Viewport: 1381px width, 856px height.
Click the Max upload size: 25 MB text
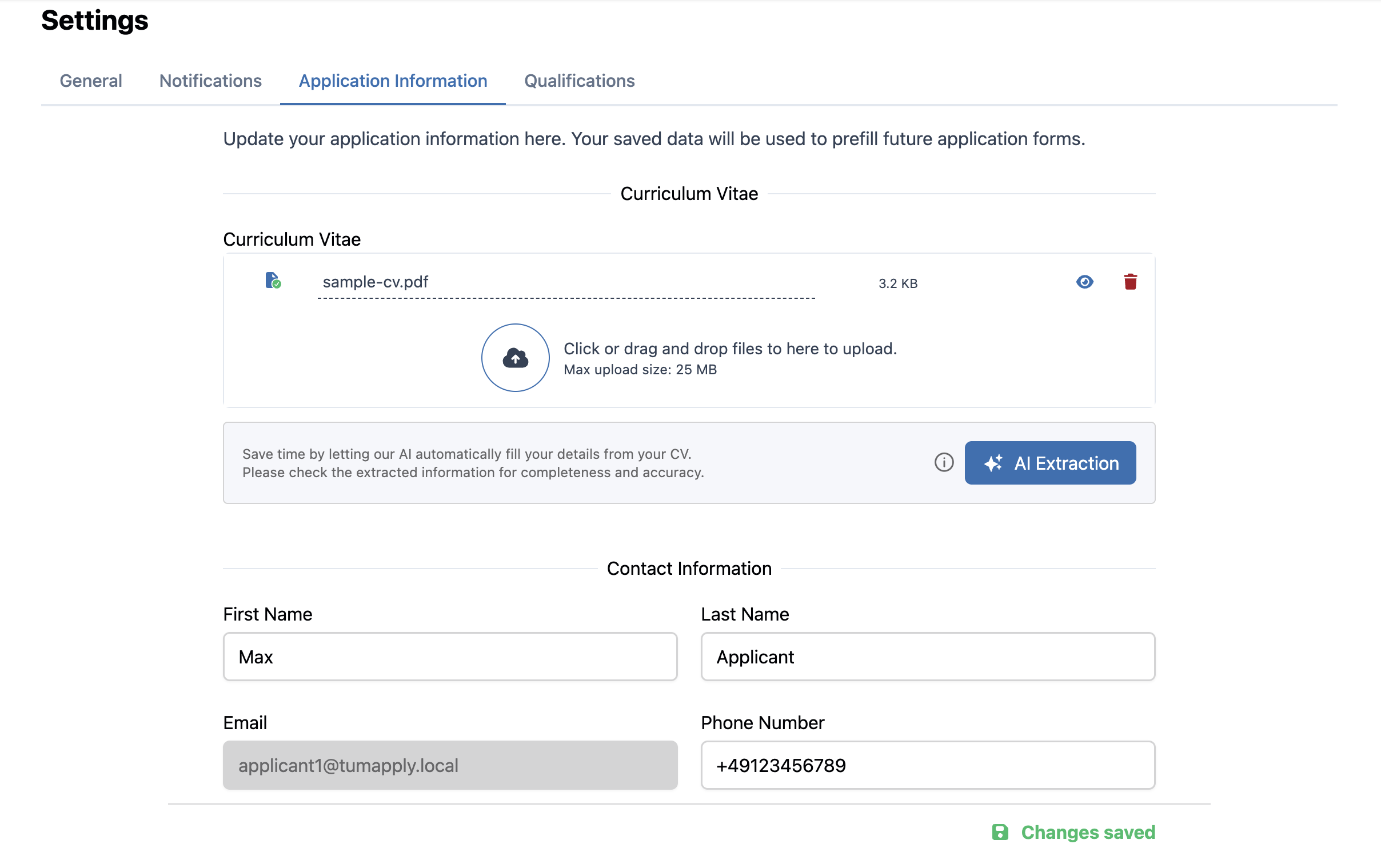(640, 370)
